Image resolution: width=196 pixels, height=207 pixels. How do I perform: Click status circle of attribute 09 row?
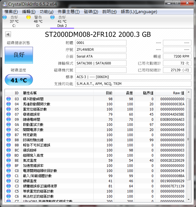pyautogui.click(x=9, y=120)
